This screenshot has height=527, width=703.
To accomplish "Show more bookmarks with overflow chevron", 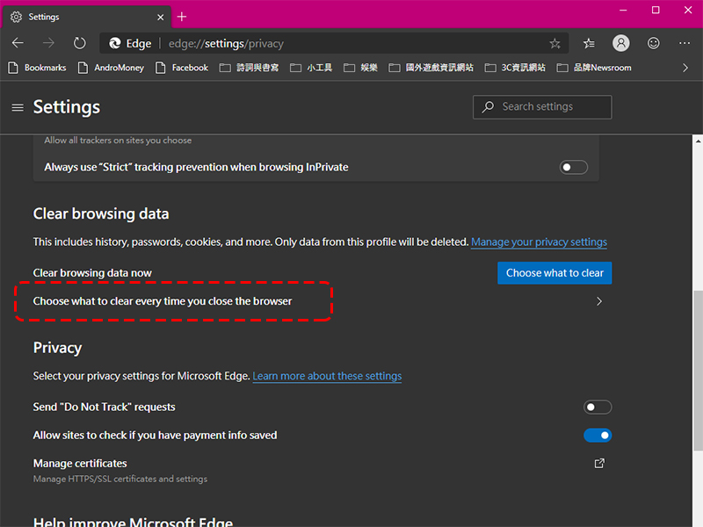I will pyautogui.click(x=685, y=68).
